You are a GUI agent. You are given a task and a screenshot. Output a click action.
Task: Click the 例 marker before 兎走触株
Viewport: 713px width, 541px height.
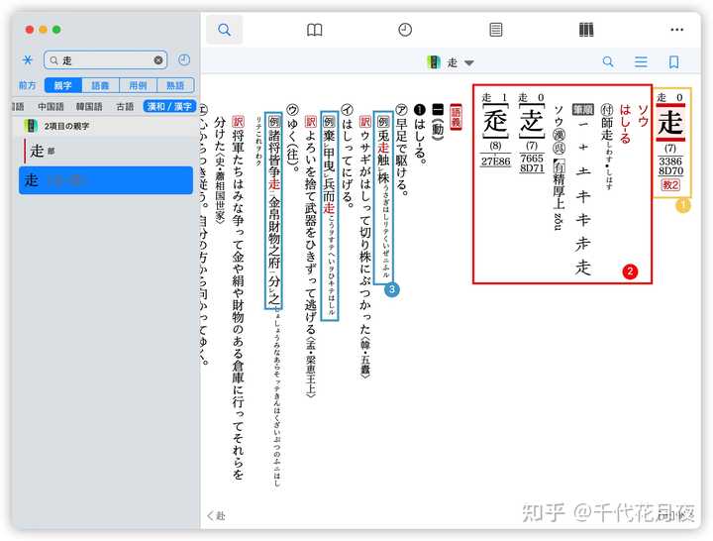coord(383,122)
